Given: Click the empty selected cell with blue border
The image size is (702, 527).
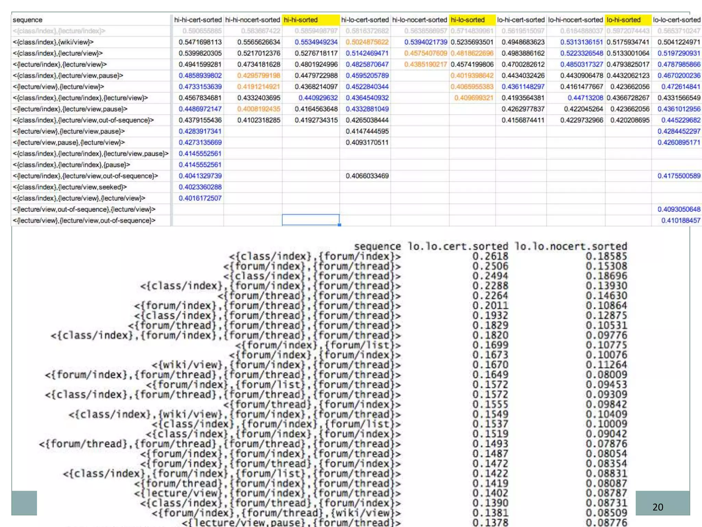Looking at the screenshot, I should point(311,220).
